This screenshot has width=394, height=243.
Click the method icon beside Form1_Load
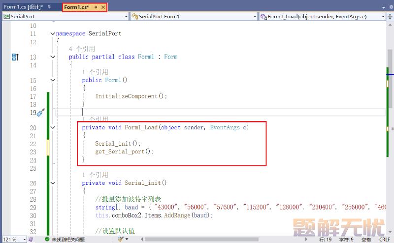[263, 17]
